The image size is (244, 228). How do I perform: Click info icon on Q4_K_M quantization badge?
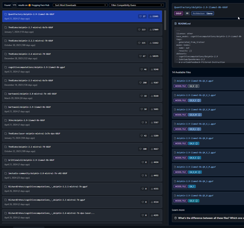pyautogui.click(x=199, y=172)
